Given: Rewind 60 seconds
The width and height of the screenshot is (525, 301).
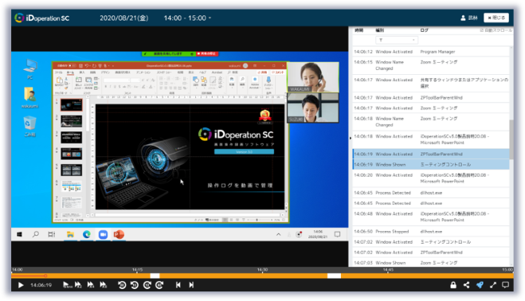Looking at the screenshot, I should click(122, 285).
